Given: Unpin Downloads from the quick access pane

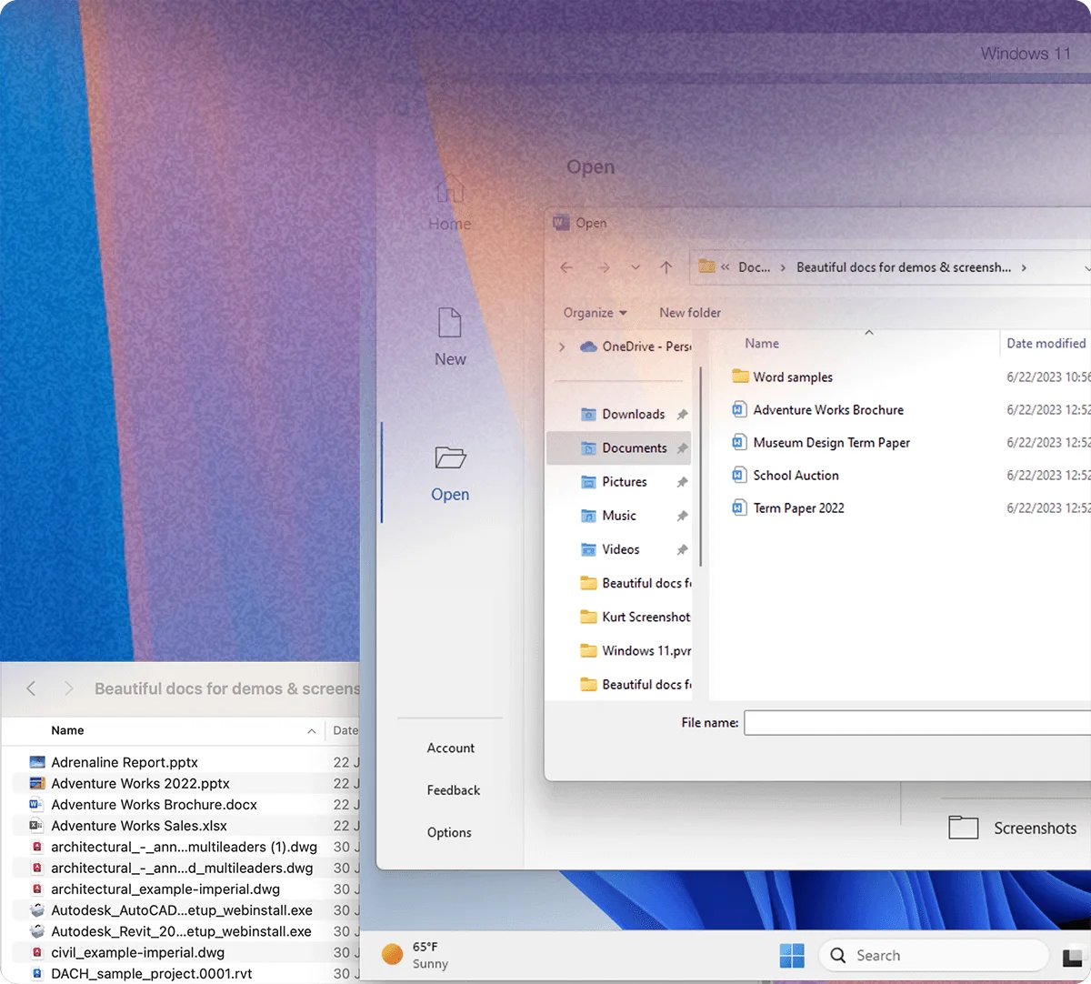Looking at the screenshot, I should [x=682, y=414].
